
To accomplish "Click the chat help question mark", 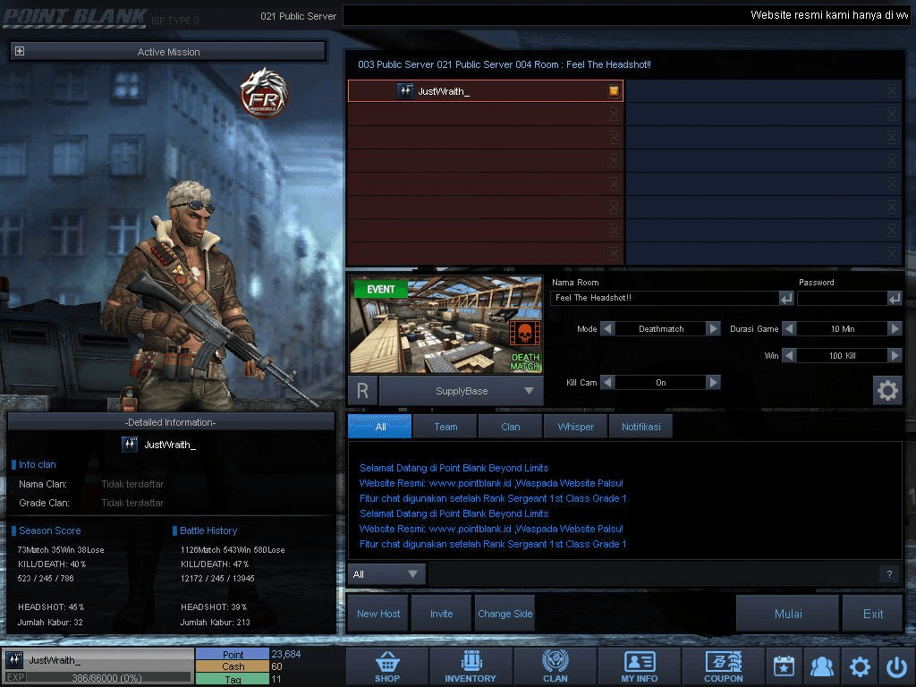I will tap(889, 574).
